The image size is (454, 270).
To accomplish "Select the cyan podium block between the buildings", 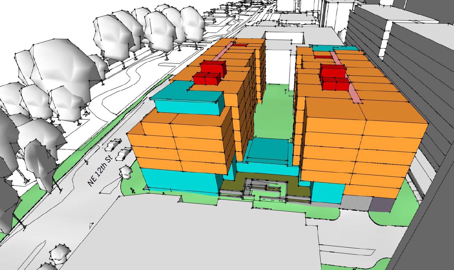I will click(x=268, y=150).
